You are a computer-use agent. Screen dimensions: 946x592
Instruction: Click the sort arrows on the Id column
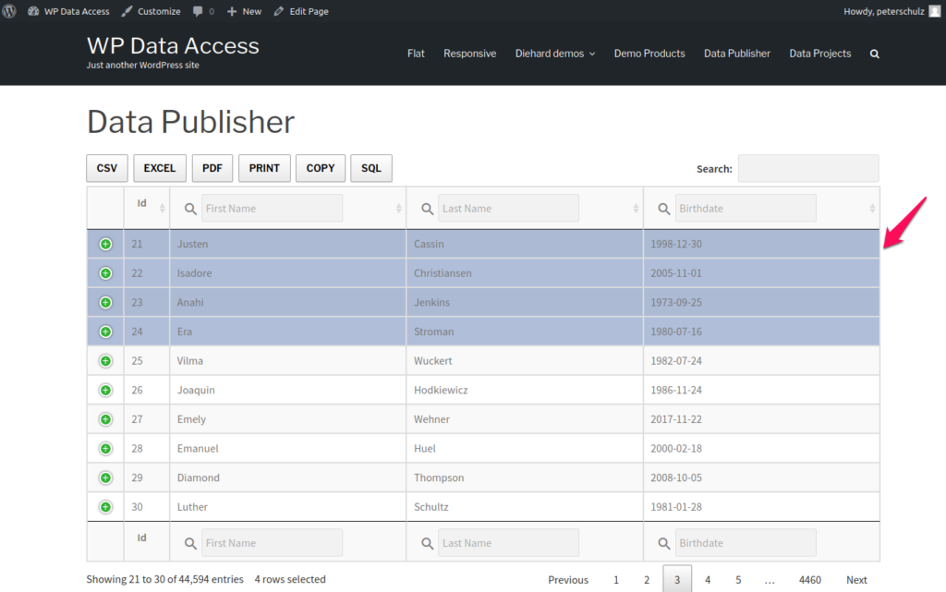coord(163,207)
